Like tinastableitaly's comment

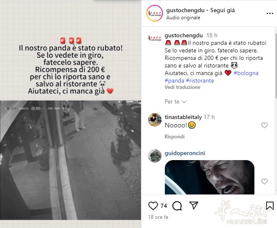pyautogui.click(x=264, y=125)
